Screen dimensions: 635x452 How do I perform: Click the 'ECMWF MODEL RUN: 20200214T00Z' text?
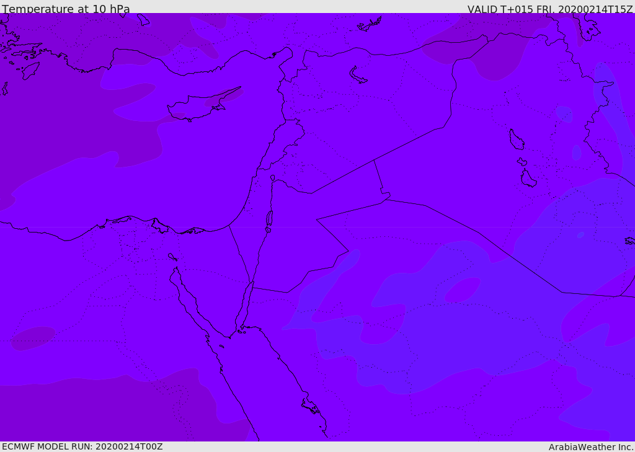[82, 446]
